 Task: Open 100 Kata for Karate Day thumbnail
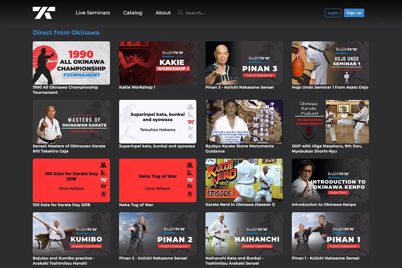tap(71, 180)
